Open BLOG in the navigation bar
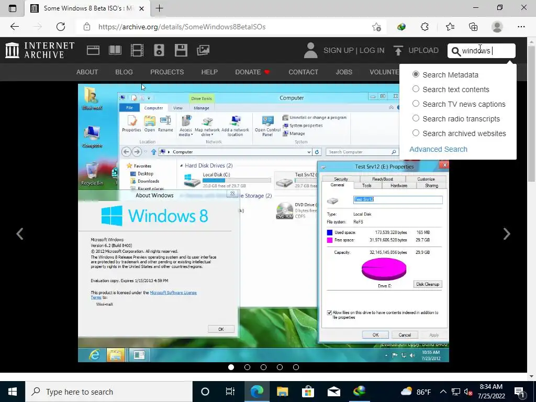This screenshot has height=402, width=536. click(x=124, y=72)
